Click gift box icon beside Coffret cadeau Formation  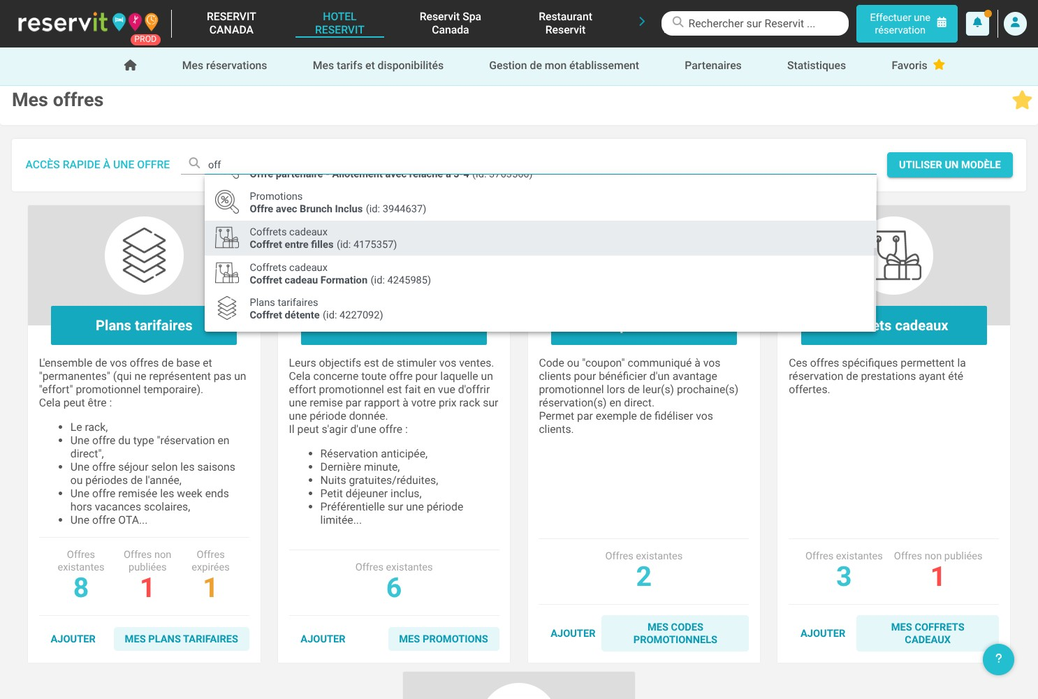[226, 273]
